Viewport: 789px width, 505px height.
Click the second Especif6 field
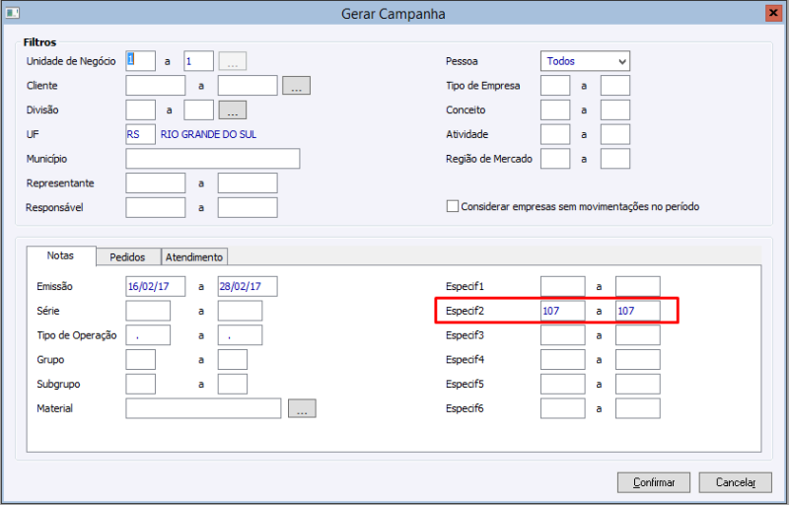point(638,408)
